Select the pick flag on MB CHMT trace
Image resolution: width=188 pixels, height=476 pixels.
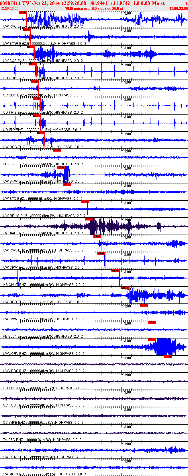[115, 271]
